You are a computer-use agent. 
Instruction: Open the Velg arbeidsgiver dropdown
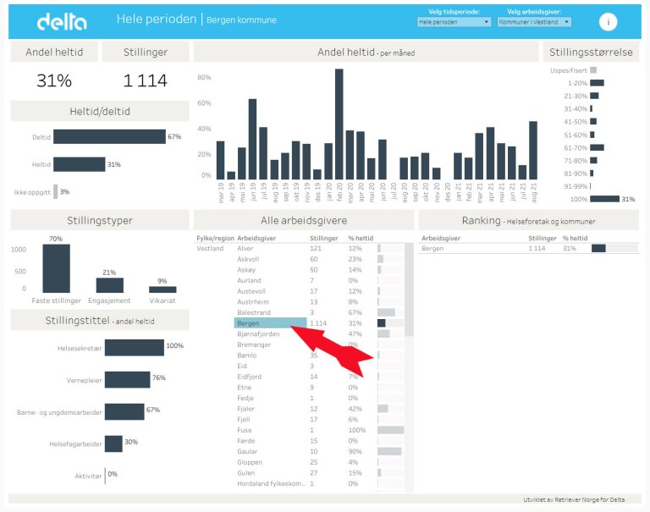tap(534, 22)
